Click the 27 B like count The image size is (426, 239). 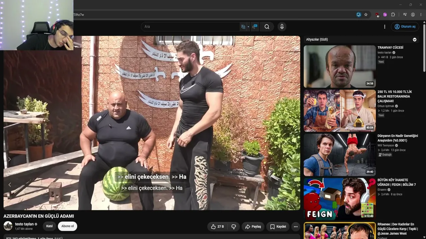click(x=221, y=227)
